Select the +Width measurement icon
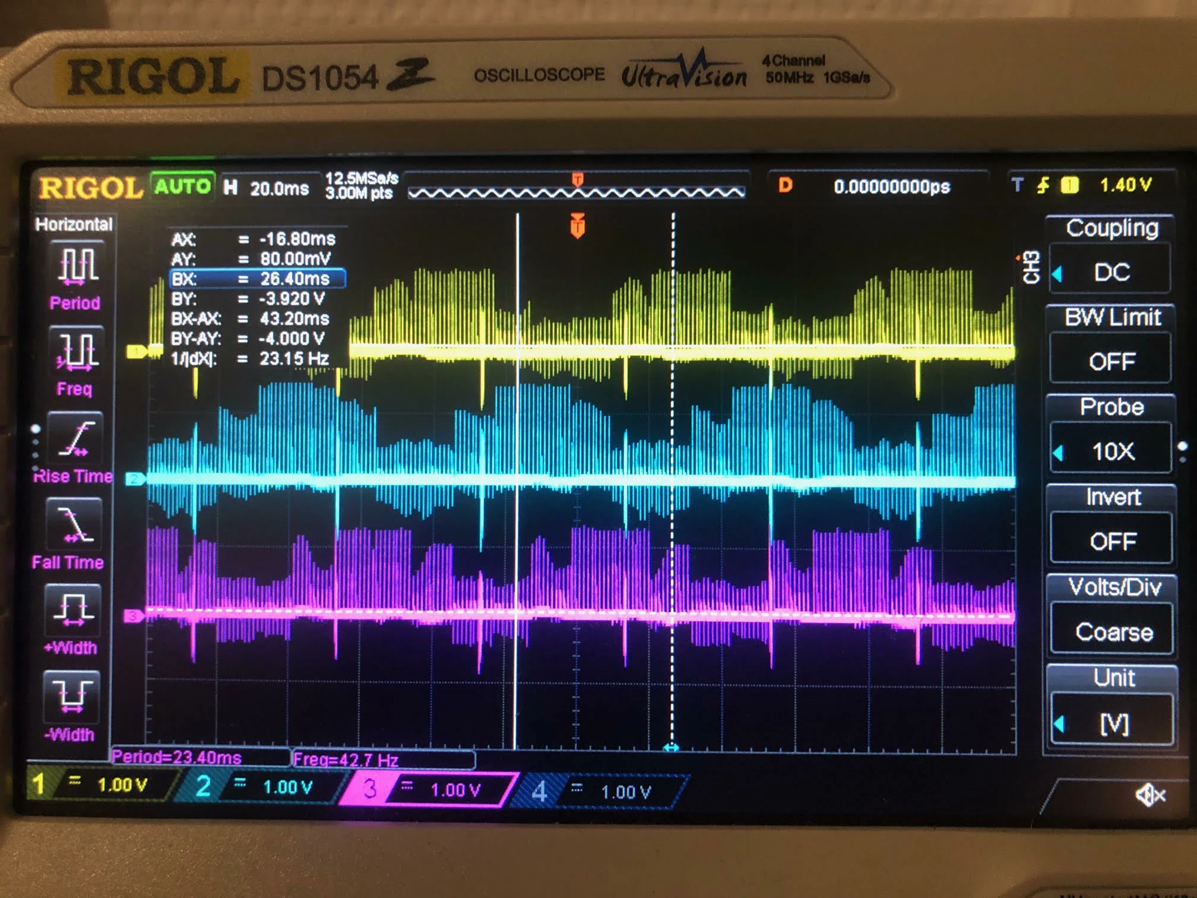This screenshot has width=1197, height=898. pos(73,611)
